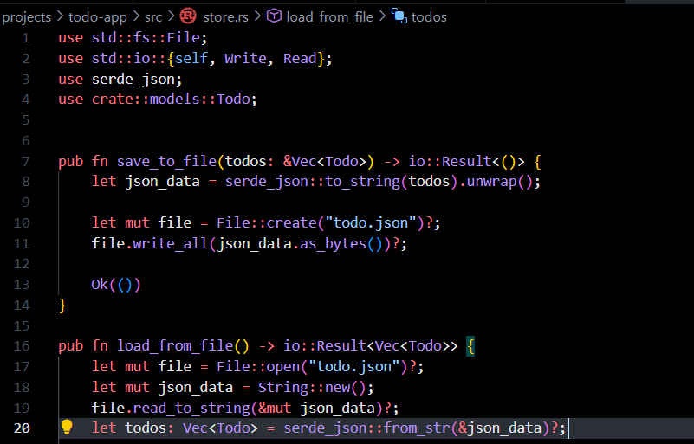The width and height of the screenshot is (694, 444).
Task: Click 'read_to_string' method on line 19
Action: coord(191,408)
